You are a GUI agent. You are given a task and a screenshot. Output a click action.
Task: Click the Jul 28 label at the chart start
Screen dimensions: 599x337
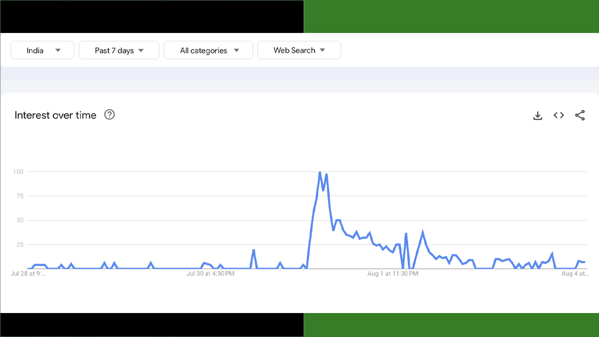click(x=28, y=274)
